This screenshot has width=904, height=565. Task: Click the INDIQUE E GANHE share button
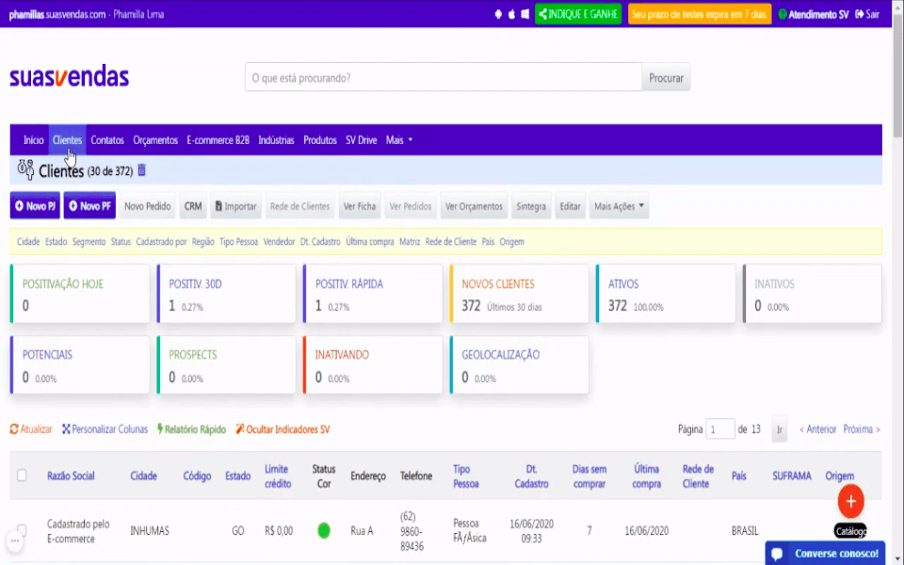point(578,14)
